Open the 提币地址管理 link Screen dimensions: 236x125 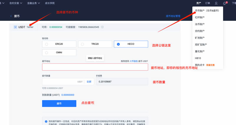click(173, 16)
